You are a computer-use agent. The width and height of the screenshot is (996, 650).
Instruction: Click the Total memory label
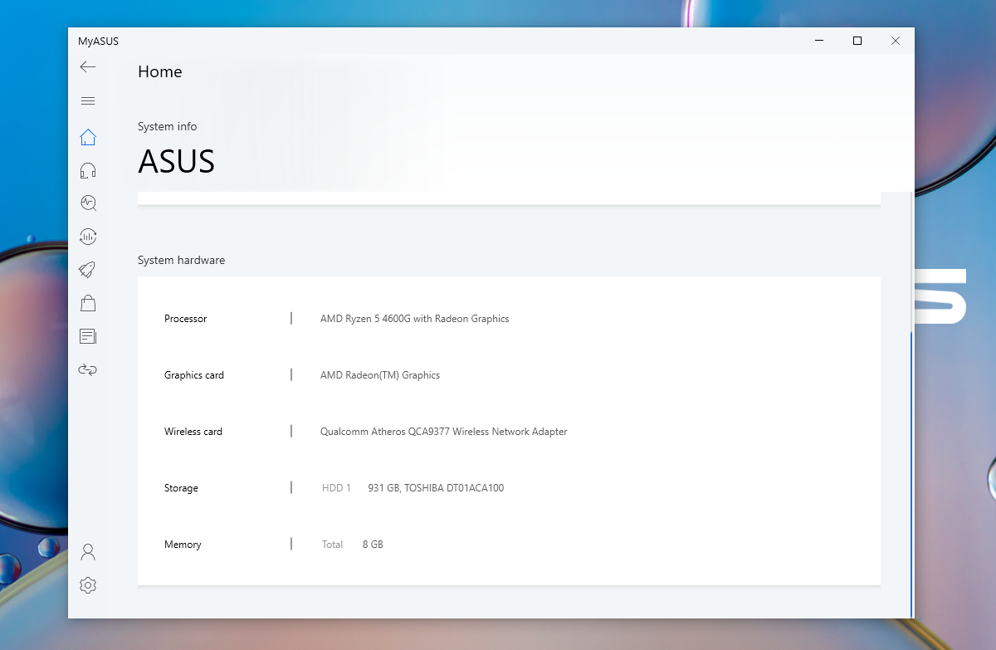coord(332,545)
